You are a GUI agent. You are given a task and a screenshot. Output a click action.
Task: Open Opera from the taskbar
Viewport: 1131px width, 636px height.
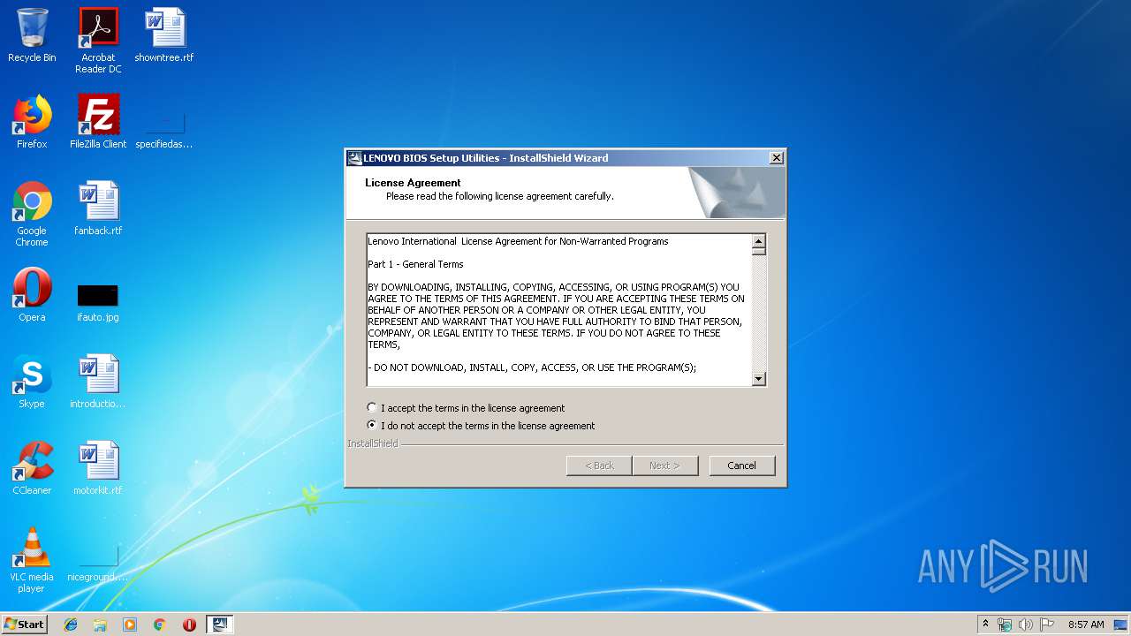(x=189, y=625)
